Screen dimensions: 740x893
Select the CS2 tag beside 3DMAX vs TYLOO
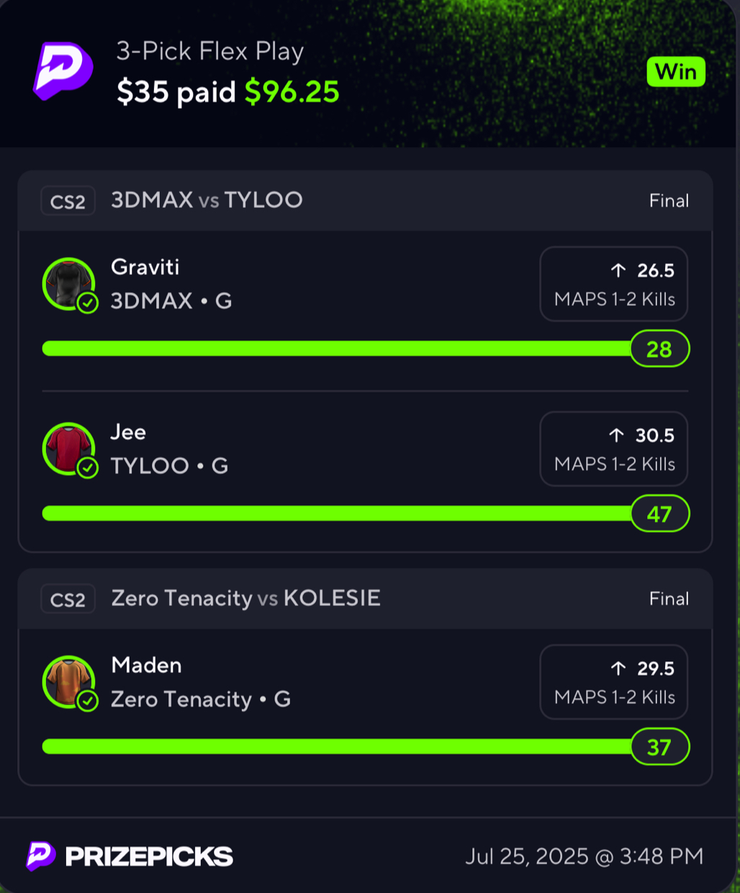tap(68, 201)
